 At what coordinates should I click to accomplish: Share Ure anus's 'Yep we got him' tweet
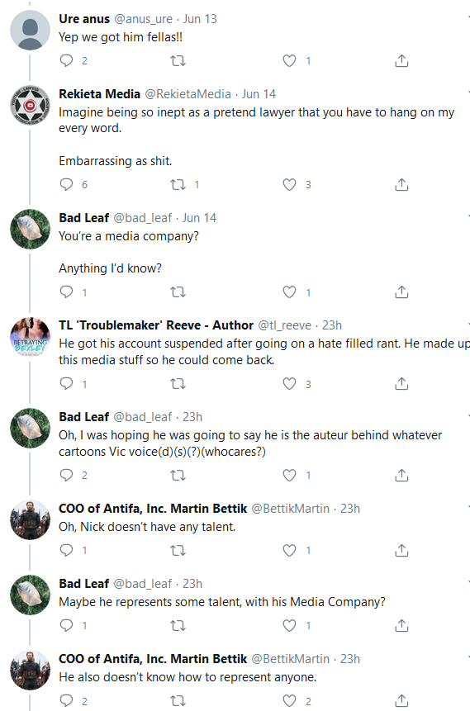click(401, 60)
